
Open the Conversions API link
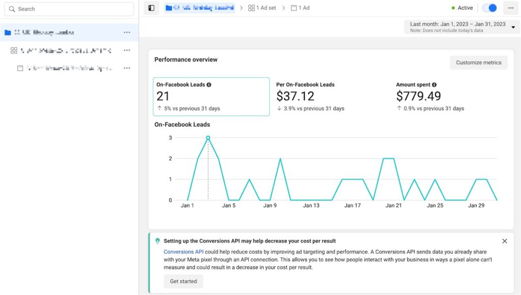point(183,252)
